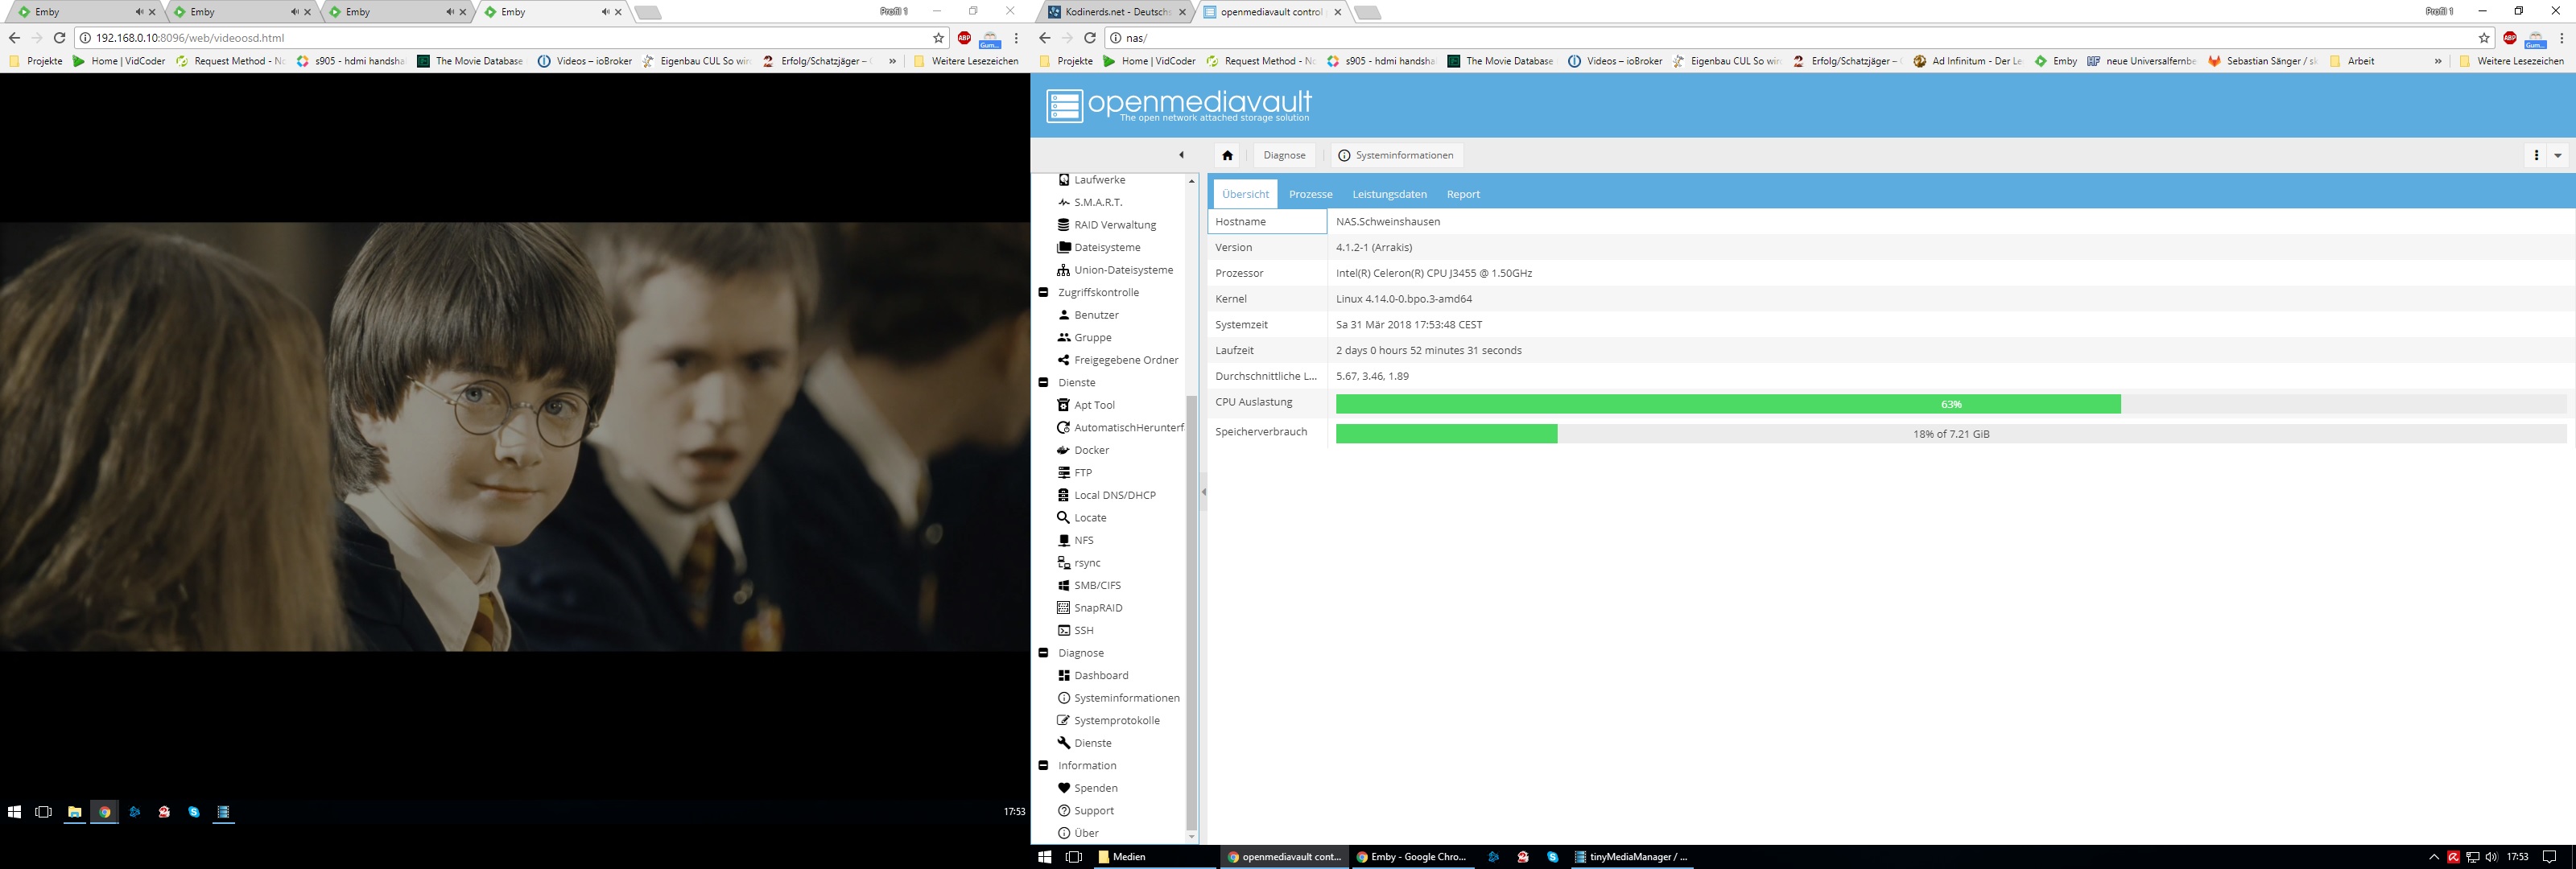2576x869 pixels.
Task: Bookmark the Emby page with star icon
Action: point(938,38)
